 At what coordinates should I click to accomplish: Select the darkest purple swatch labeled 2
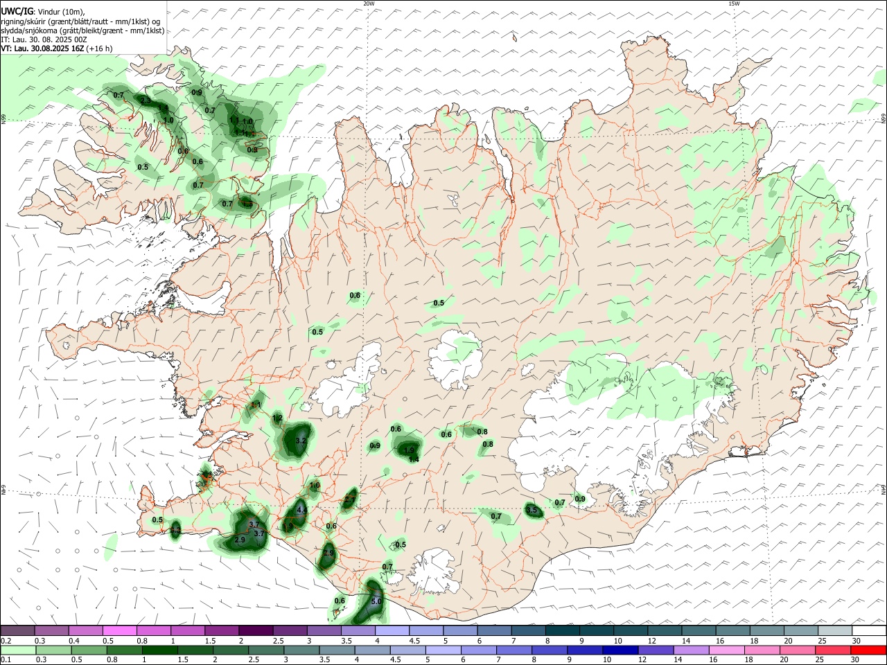(x=255, y=631)
